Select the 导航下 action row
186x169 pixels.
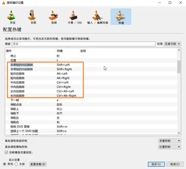(91, 114)
